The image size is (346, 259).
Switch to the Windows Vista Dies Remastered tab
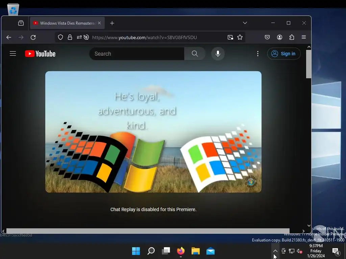(x=67, y=23)
